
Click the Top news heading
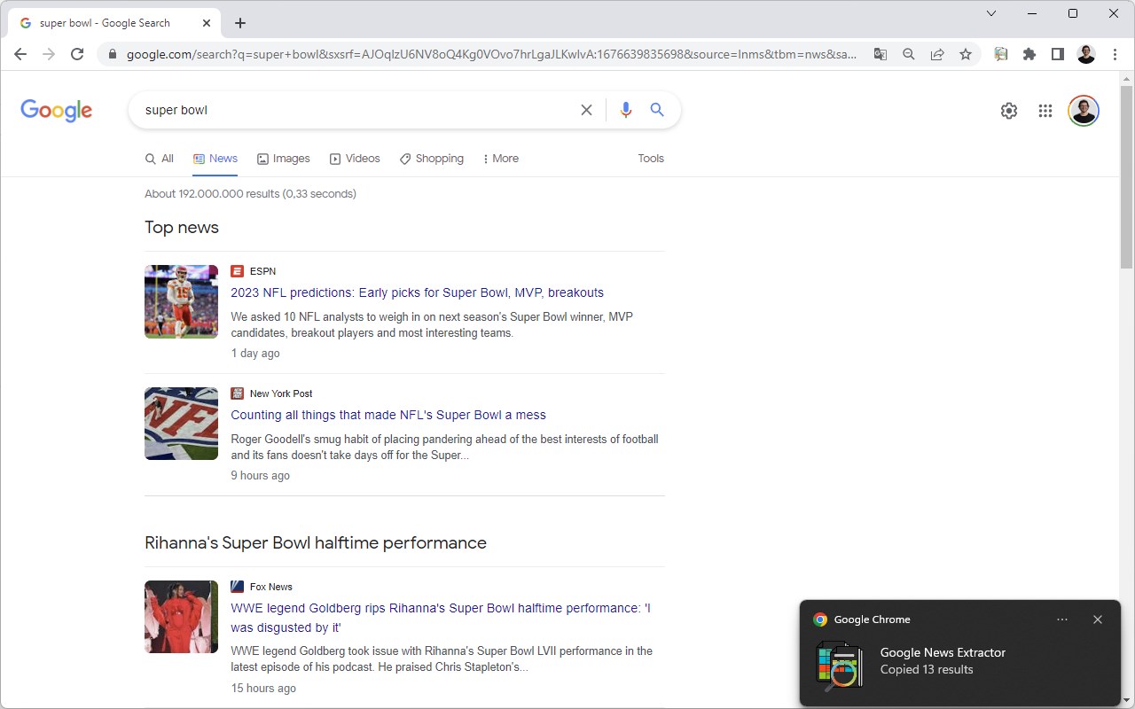pos(182,228)
